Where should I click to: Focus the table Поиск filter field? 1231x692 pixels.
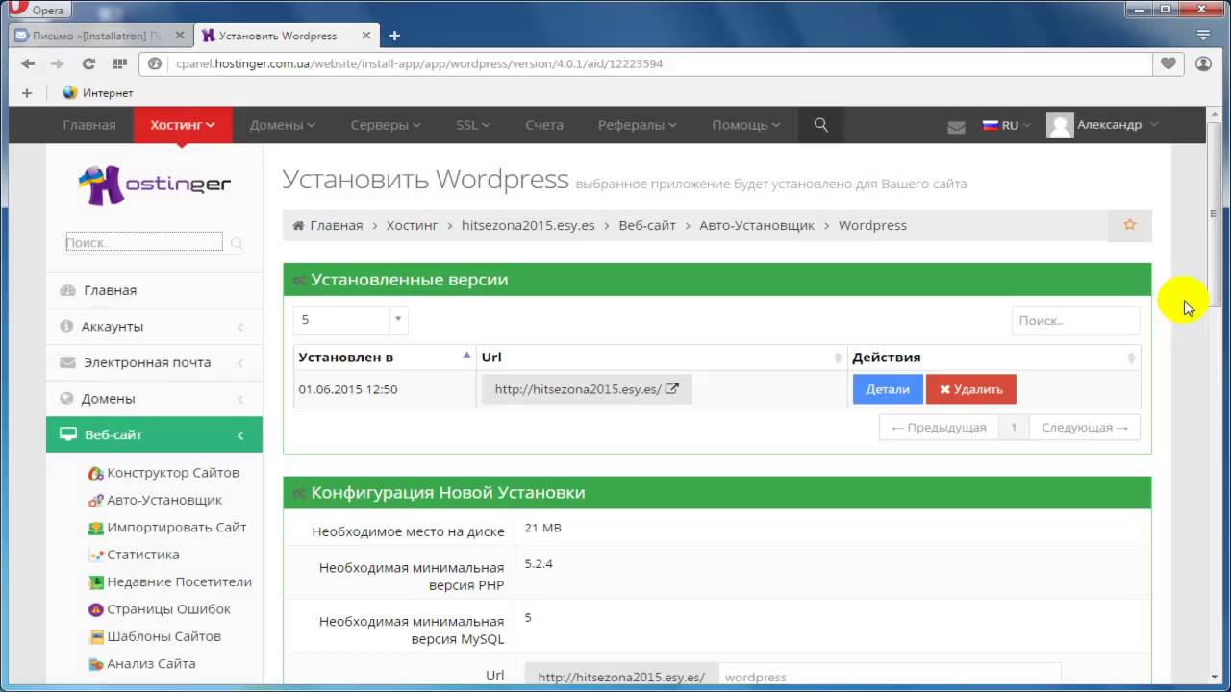(1075, 321)
